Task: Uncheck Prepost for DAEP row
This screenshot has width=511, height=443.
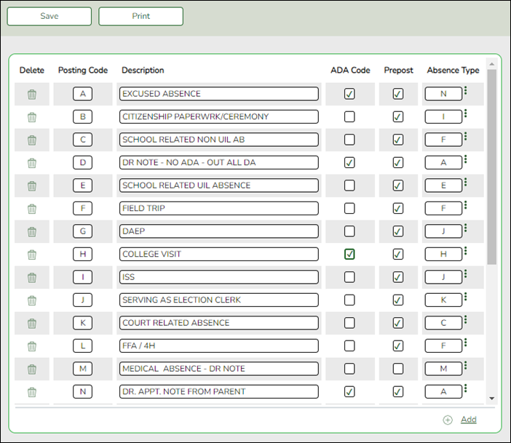Action: tap(398, 231)
